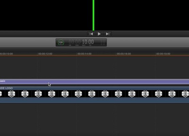This screenshot has width=189, height=136.
Task: Select the purple Basic title clip
Action: (x=95, y=82)
